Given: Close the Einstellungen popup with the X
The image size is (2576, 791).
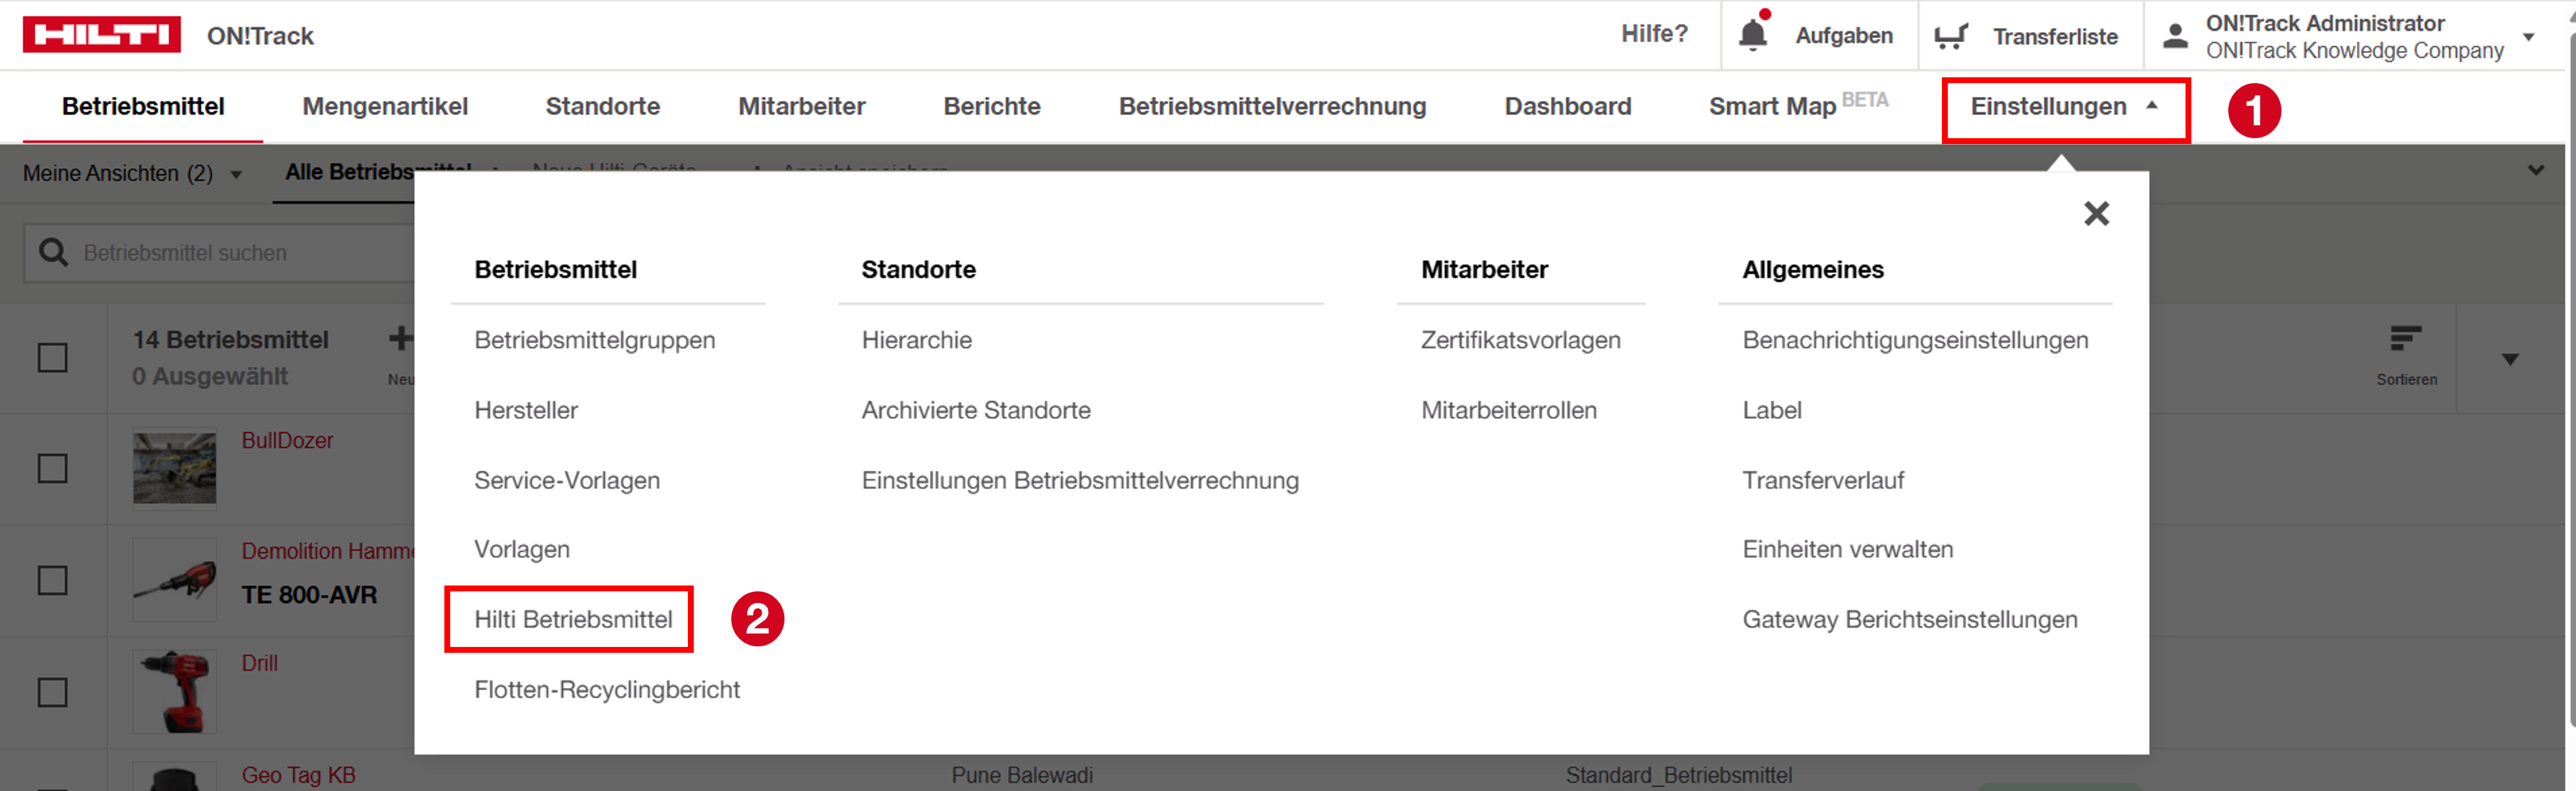Looking at the screenshot, I should 2096,213.
